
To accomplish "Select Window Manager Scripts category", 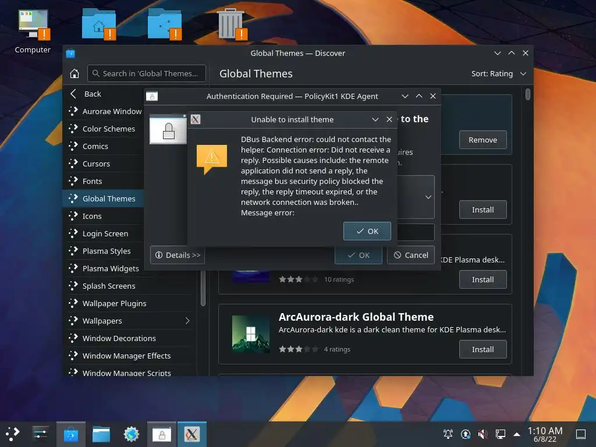I will pos(129,372).
